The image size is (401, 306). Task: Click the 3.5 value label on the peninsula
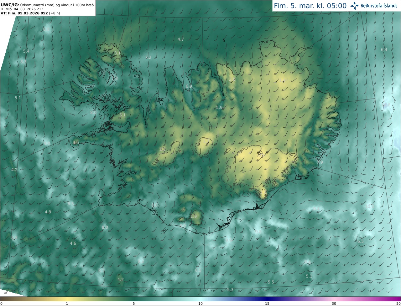76,142
